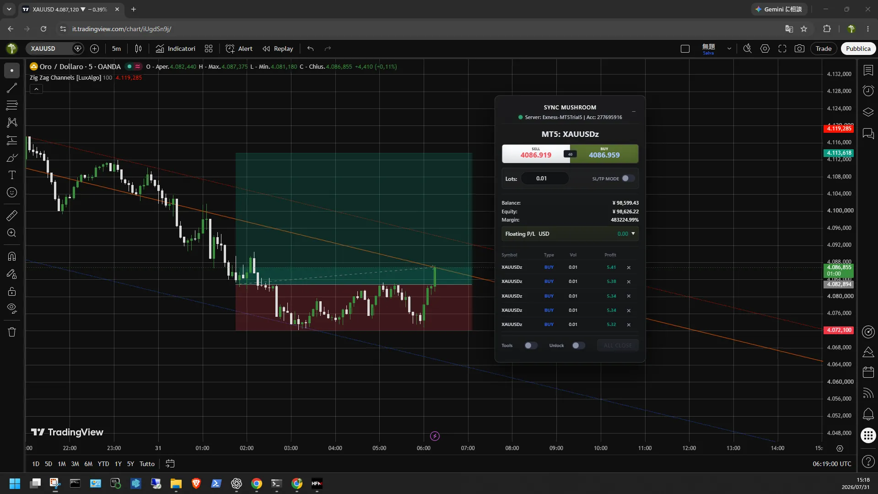Select the ruler measure tool
This screenshot has width=878, height=494.
(x=12, y=215)
